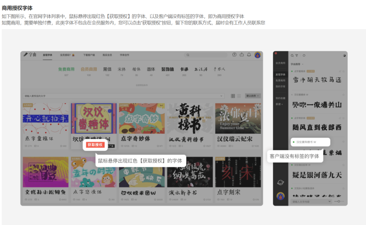Open the 默认排序 sort dropdown
Image resolution: width=366 pixels, height=225 pixels.
(x=253, y=96)
